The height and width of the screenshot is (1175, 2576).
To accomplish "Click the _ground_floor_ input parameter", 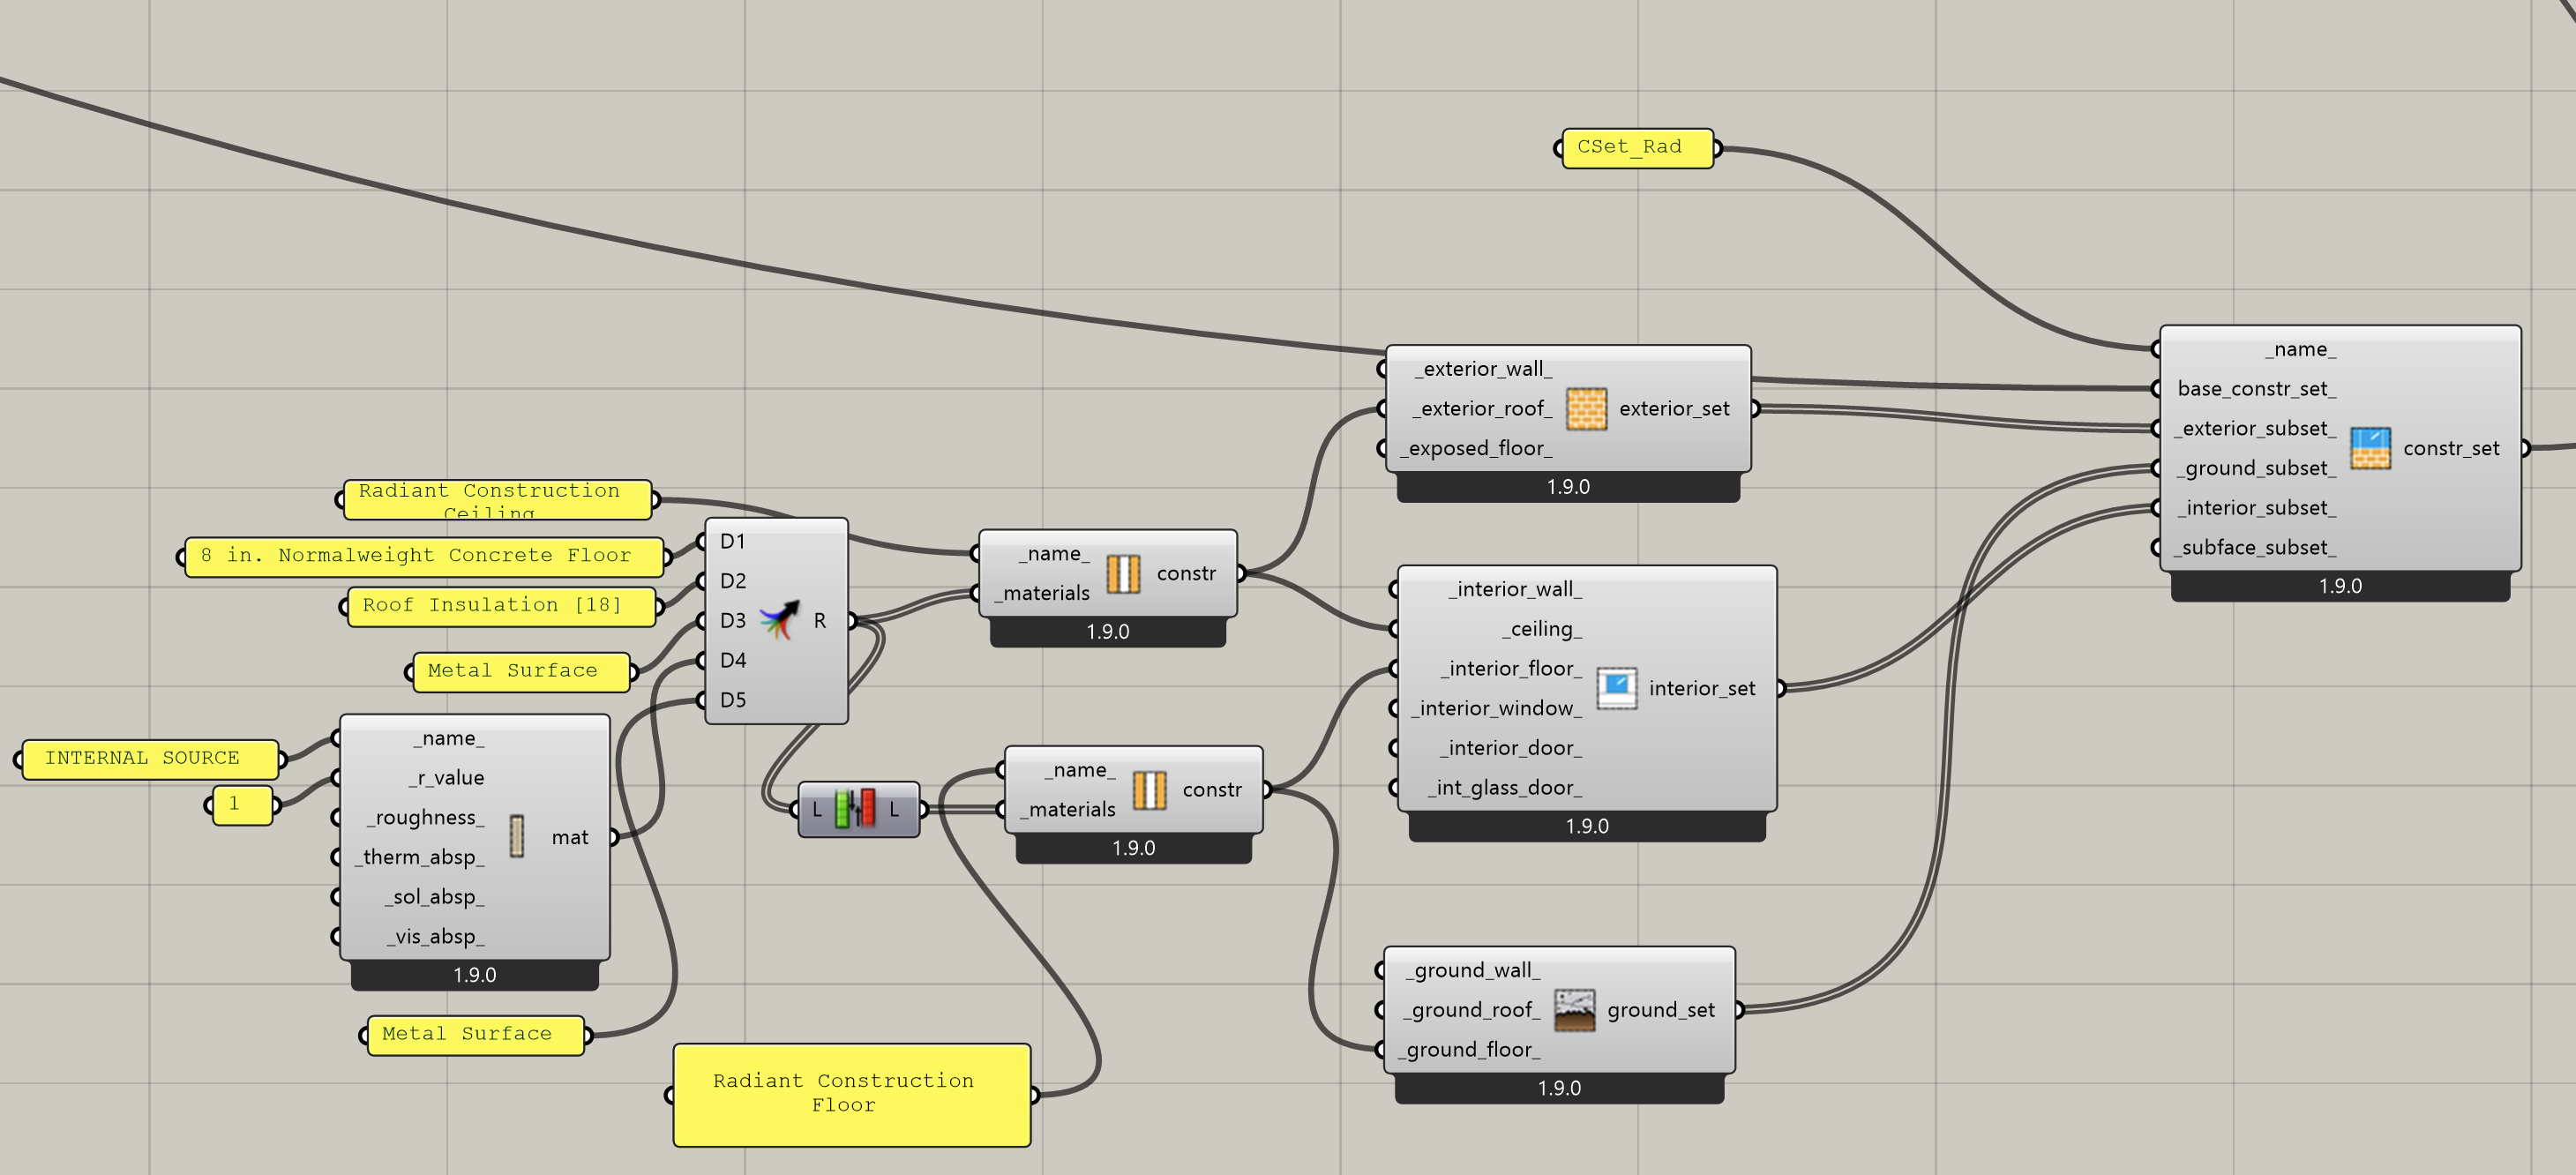I will click(x=1470, y=1049).
